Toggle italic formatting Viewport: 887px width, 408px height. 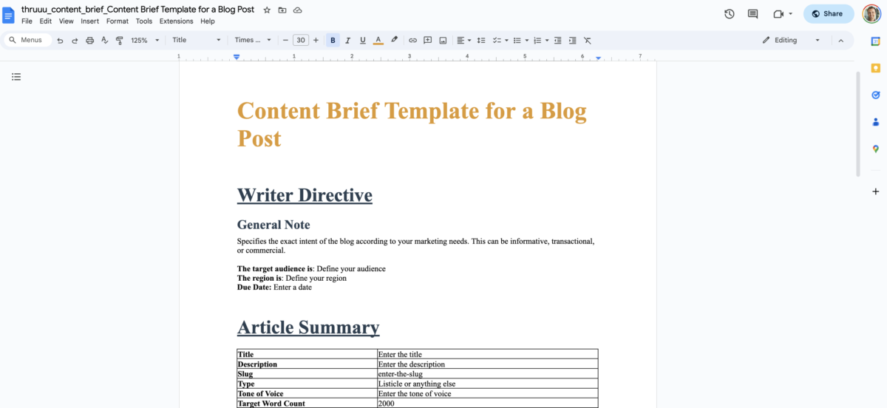[x=347, y=40]
